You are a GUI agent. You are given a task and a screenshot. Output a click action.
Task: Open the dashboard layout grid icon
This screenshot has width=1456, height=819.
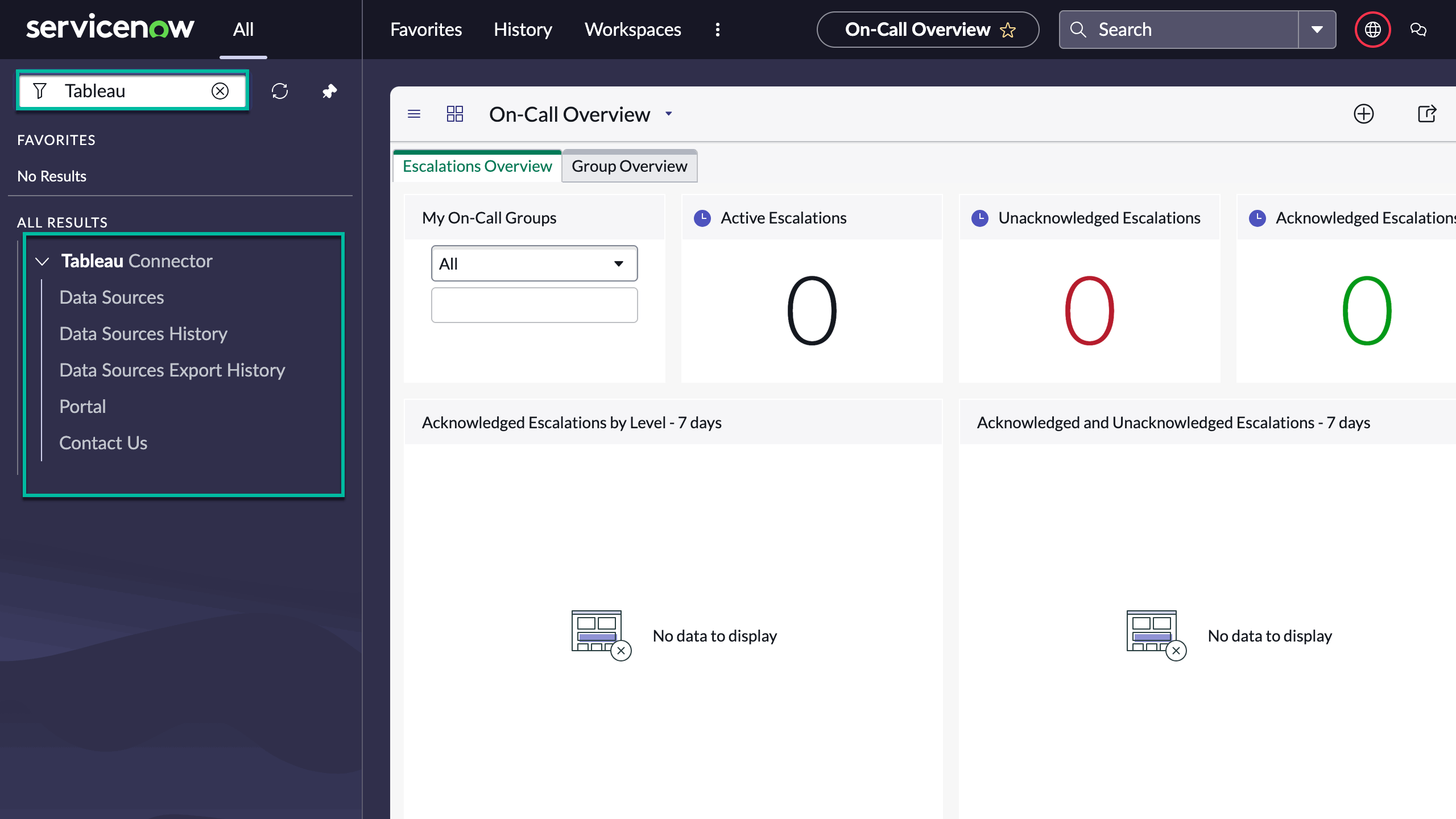click(x=454, y=114)
